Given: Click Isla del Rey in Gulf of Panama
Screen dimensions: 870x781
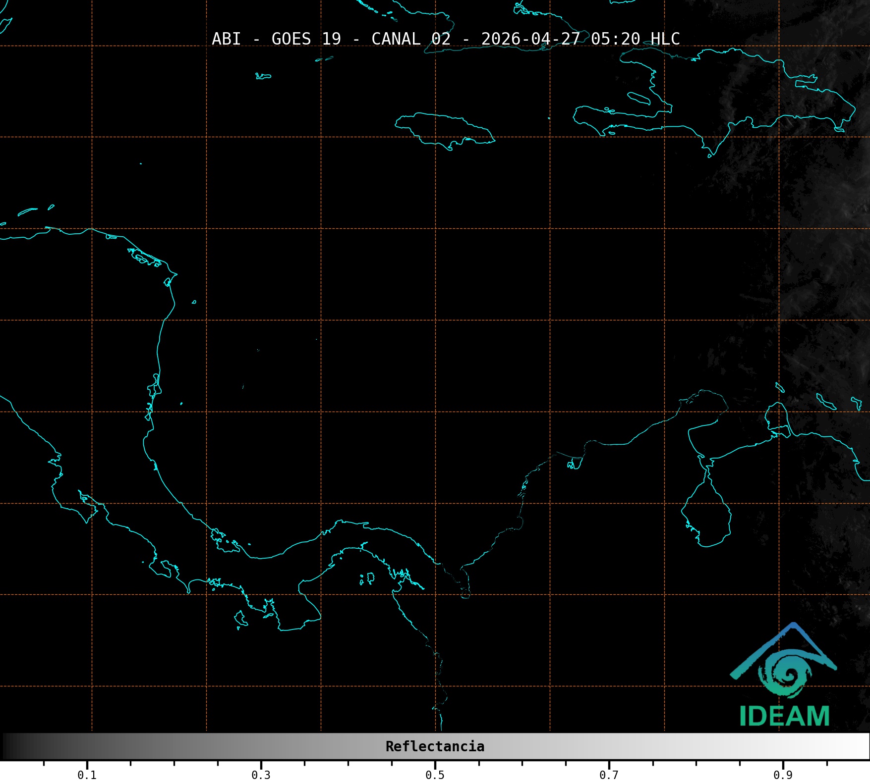Looking at the screenshot, I should pyautogui.click(x=369, y=577).
